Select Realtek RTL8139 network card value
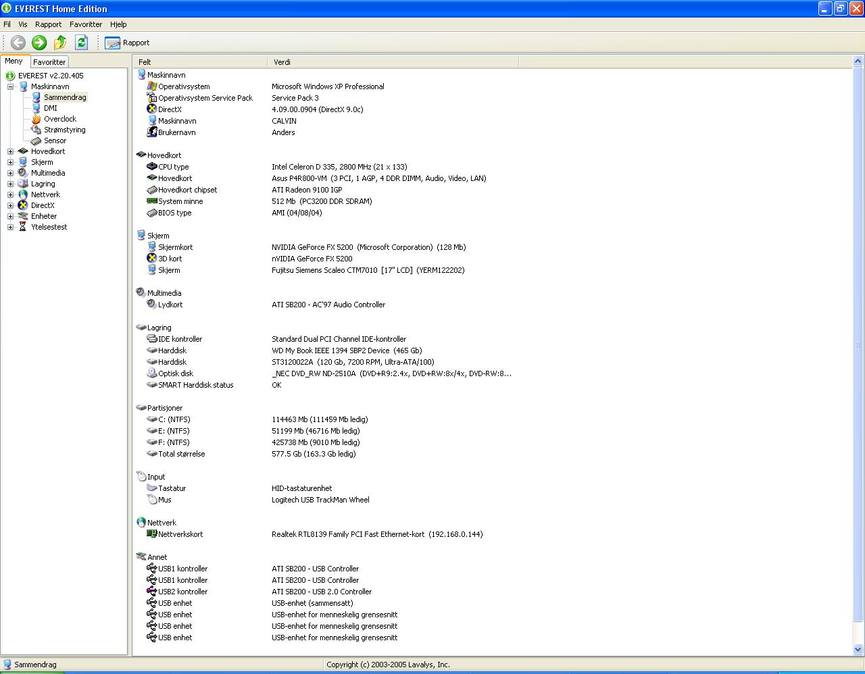The width and height of the screenshot is (865, 674). click(377, 534)
